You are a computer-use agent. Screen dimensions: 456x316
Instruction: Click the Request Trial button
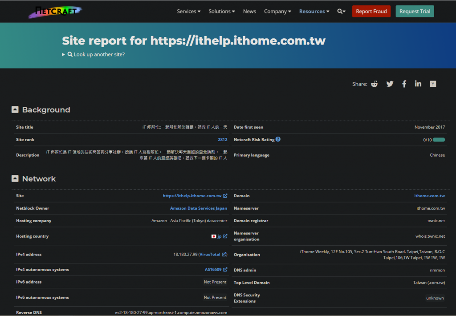pyautogui.click(x=415, y=11)
